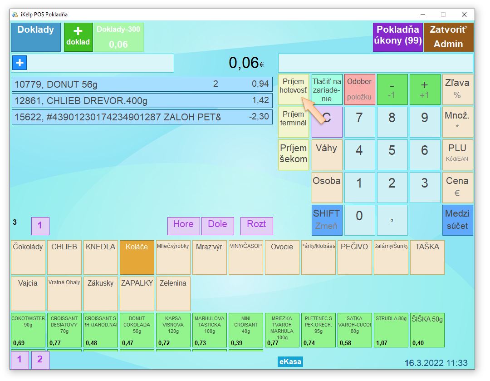The width and height of the screenshot is (490, 381).
Task: Remove item with Odober položku
Action: (x=359, y=89)
